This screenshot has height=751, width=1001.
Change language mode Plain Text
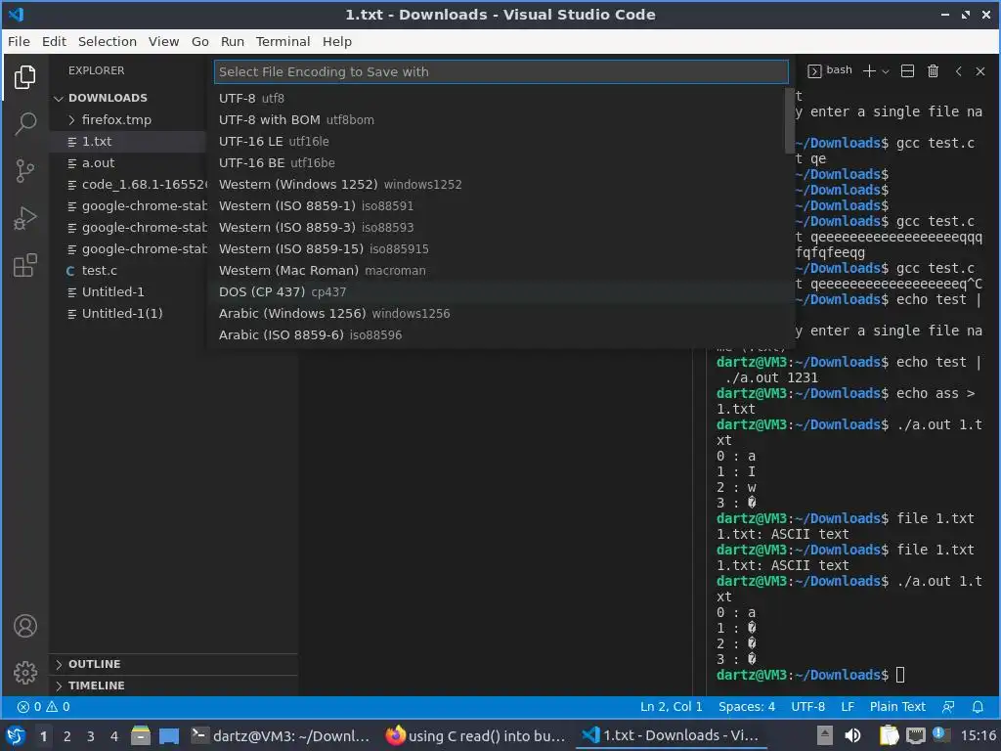point(897,707)
